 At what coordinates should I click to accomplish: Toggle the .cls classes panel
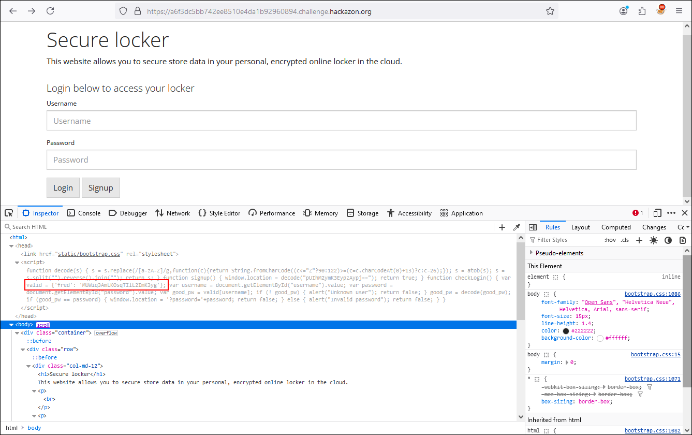625,240
